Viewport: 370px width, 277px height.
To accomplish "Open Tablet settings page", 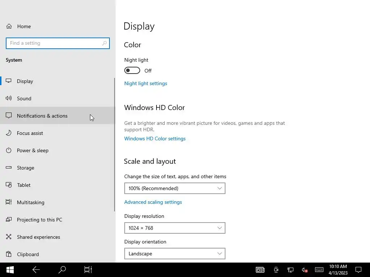I will (x=57, y=185).
